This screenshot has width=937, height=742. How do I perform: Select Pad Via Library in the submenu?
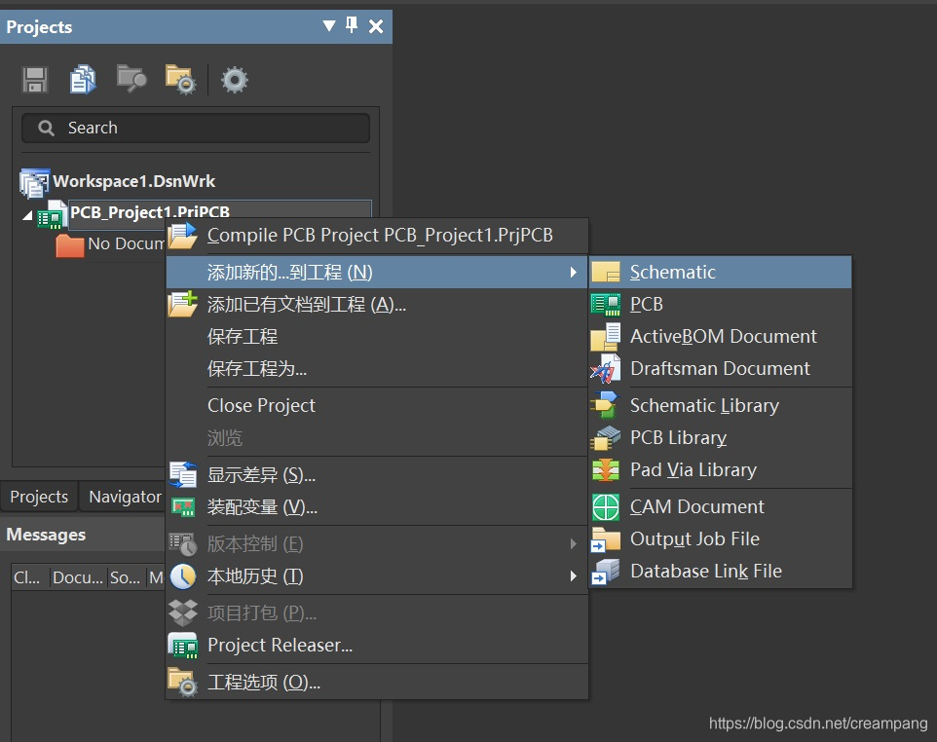[720, 470]
